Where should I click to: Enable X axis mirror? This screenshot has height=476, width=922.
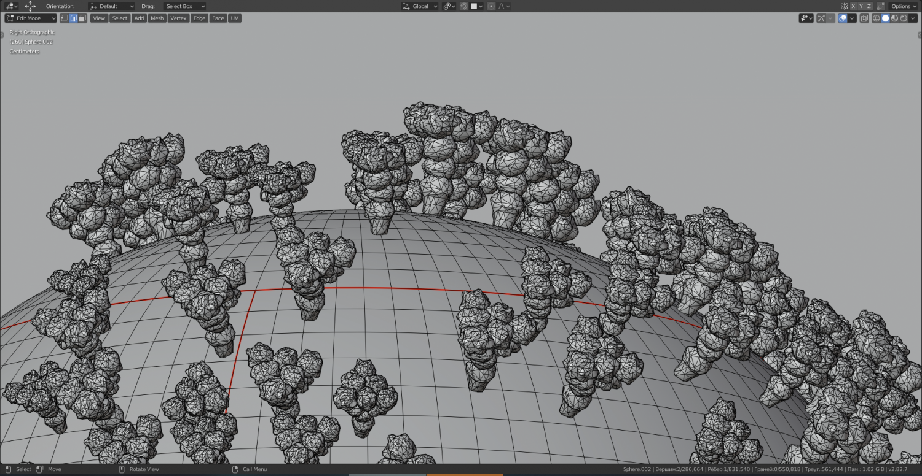853,6
